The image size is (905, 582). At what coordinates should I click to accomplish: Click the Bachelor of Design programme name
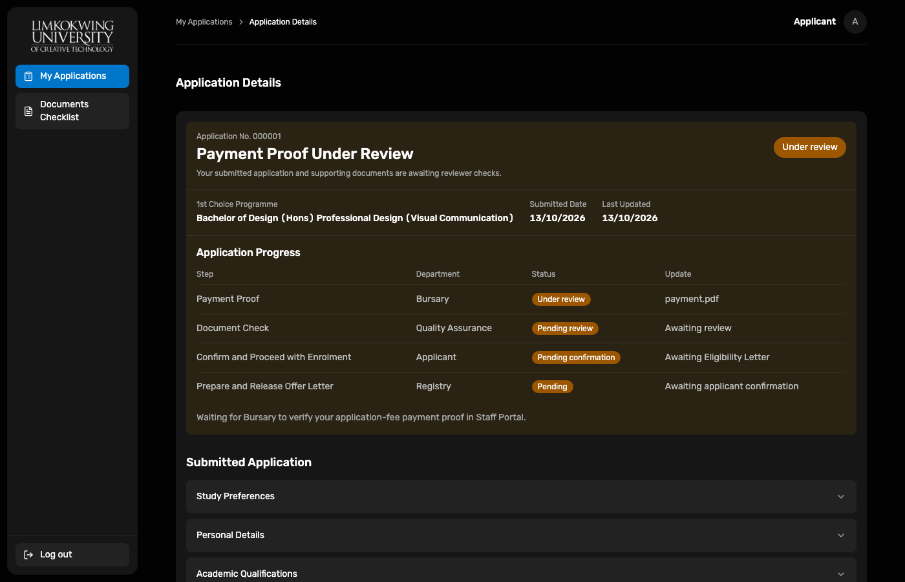355,219
